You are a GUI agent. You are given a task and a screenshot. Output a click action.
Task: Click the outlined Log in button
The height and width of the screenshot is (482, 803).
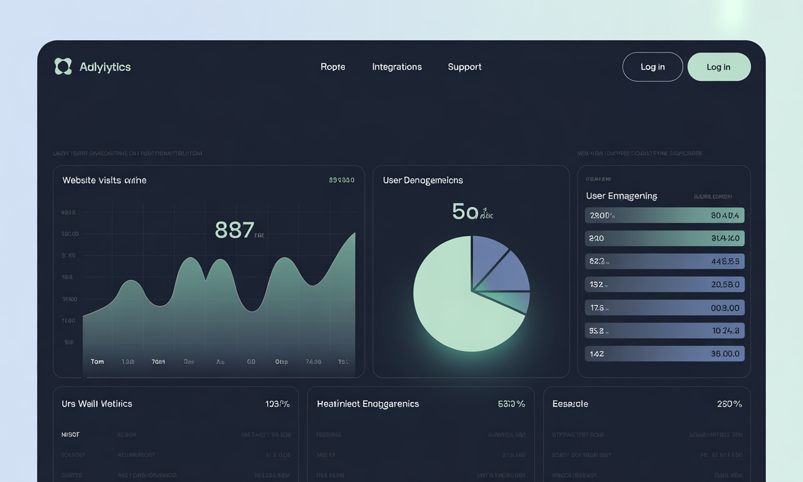(x=652, y=67)
